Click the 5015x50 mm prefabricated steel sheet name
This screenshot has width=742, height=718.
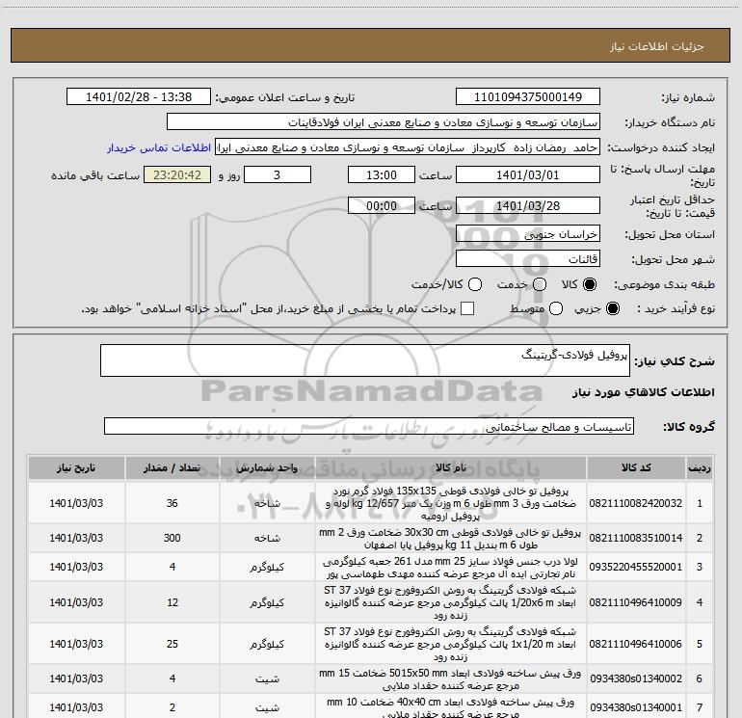pyautogui.click(x=451, y=679)
